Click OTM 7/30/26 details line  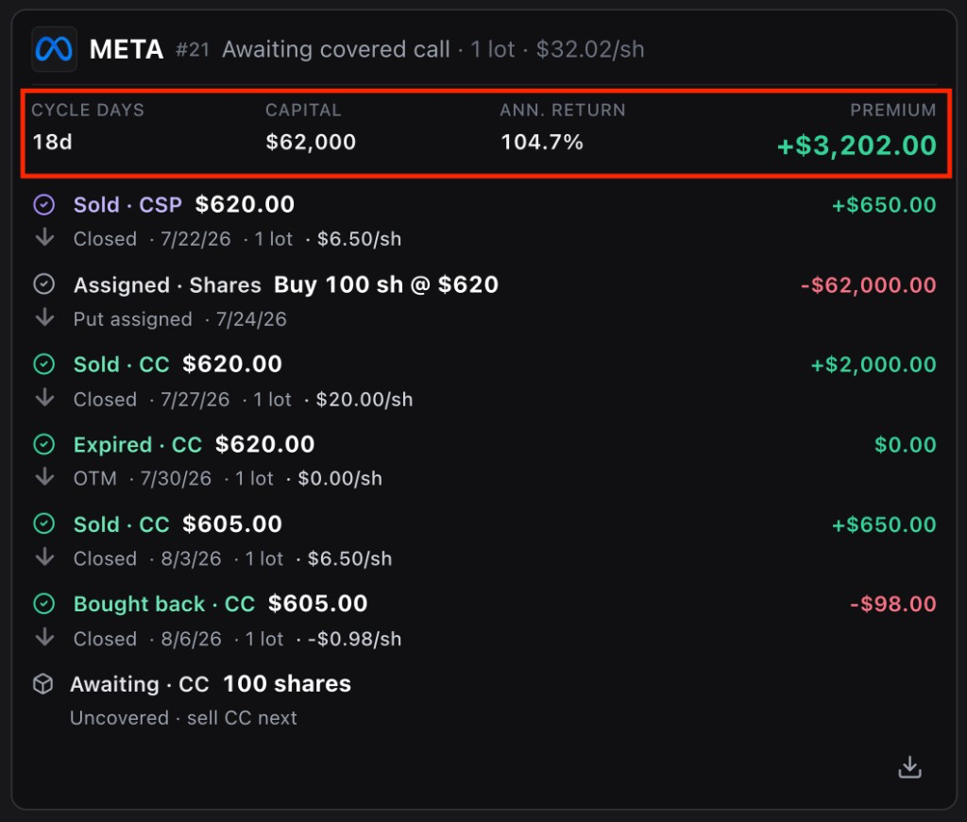pos(228,478)
